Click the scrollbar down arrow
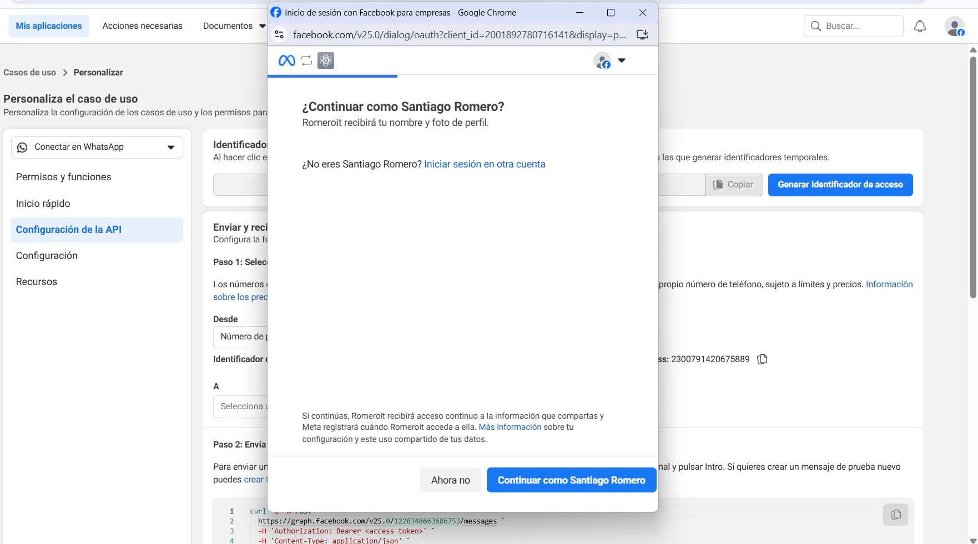Screen dimensions: 978x544 point(973,540)
